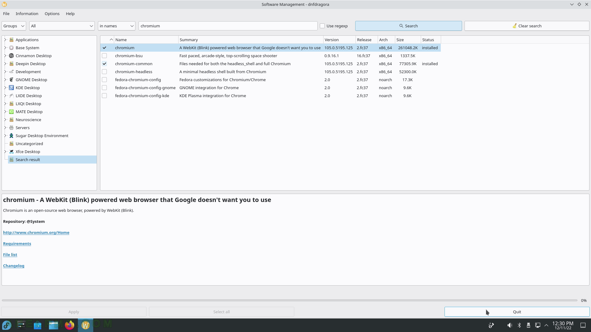Open the Requirements link
591x332 pixels.
(17, 243)
